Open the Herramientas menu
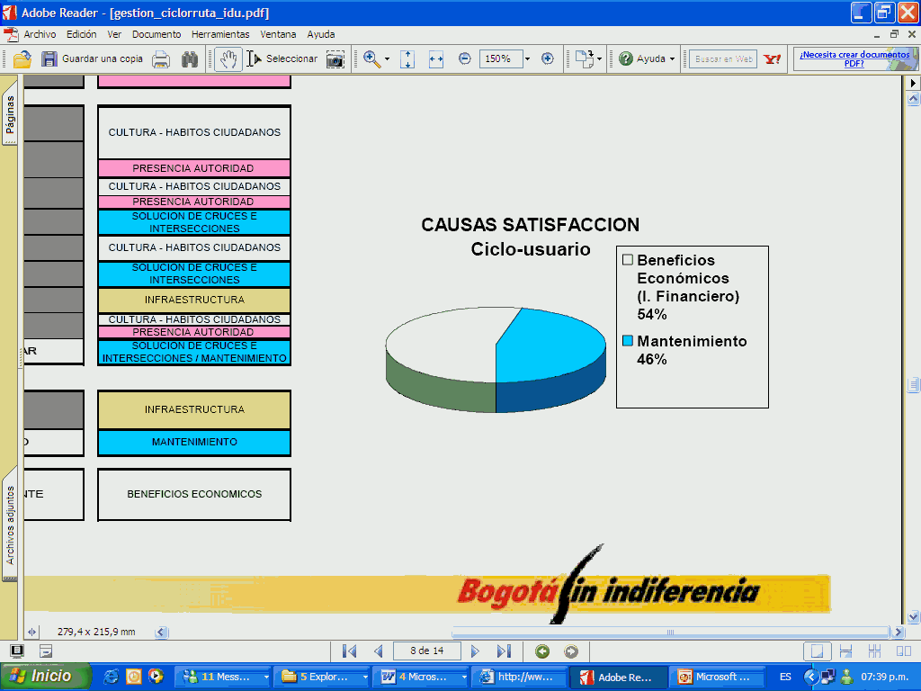Screen dimensions: 921x691 [220, 34]
